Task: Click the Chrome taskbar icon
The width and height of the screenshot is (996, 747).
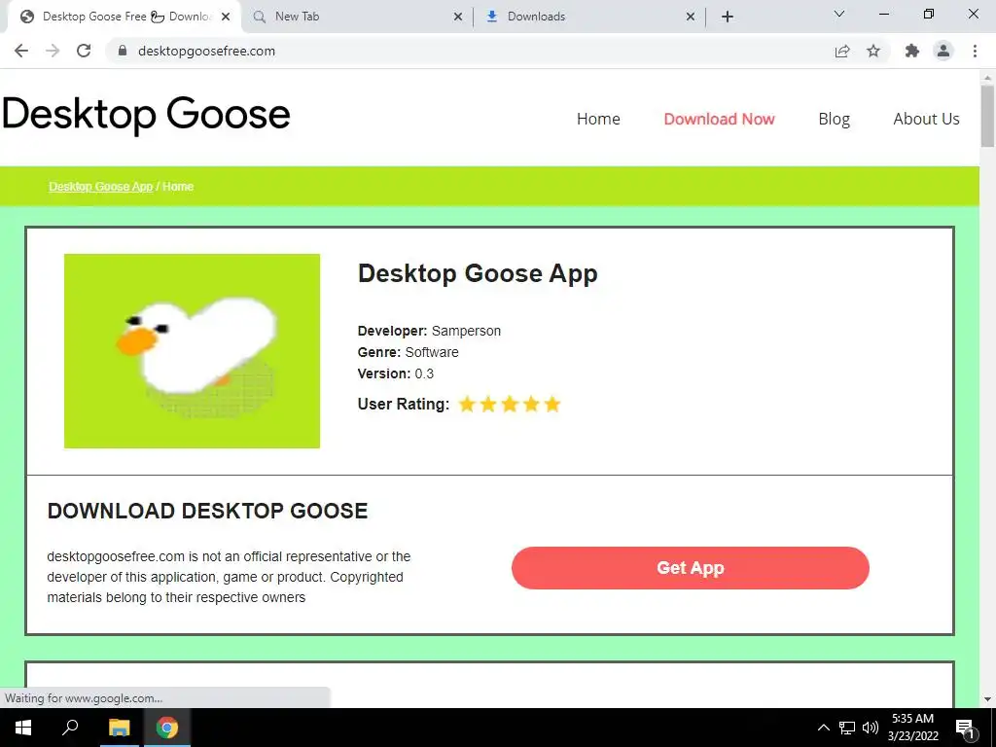Action: click(x=167, y=728)
